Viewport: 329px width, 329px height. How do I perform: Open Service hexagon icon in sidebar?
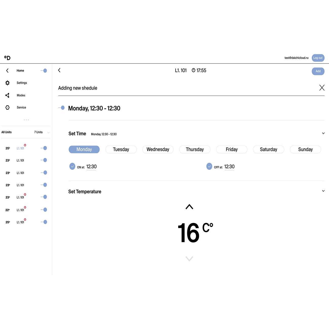[8, 108]
